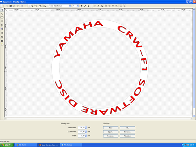Select the arrow pointer tool
The width and height of the screenshot is (196, 147).
click(2, 10)
